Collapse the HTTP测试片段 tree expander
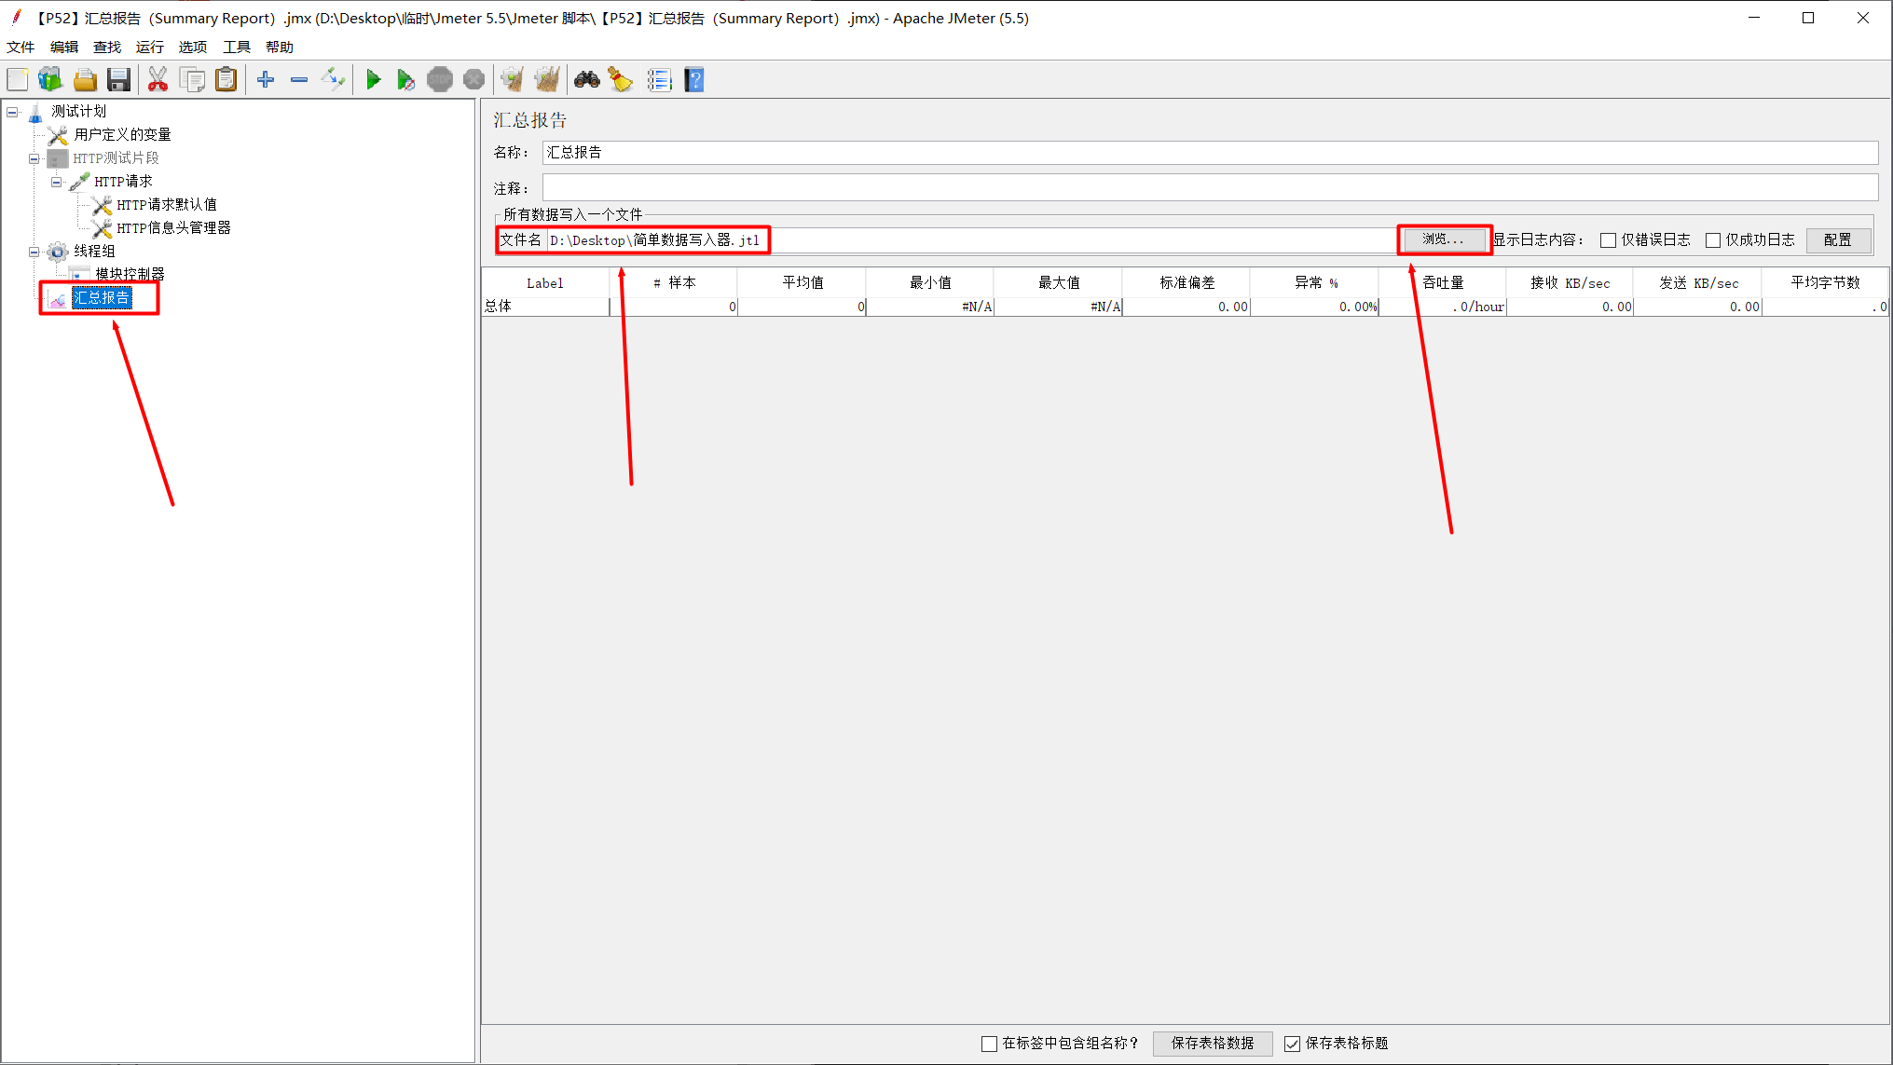Screen dimensions: 1893x1065 point(34,158)
